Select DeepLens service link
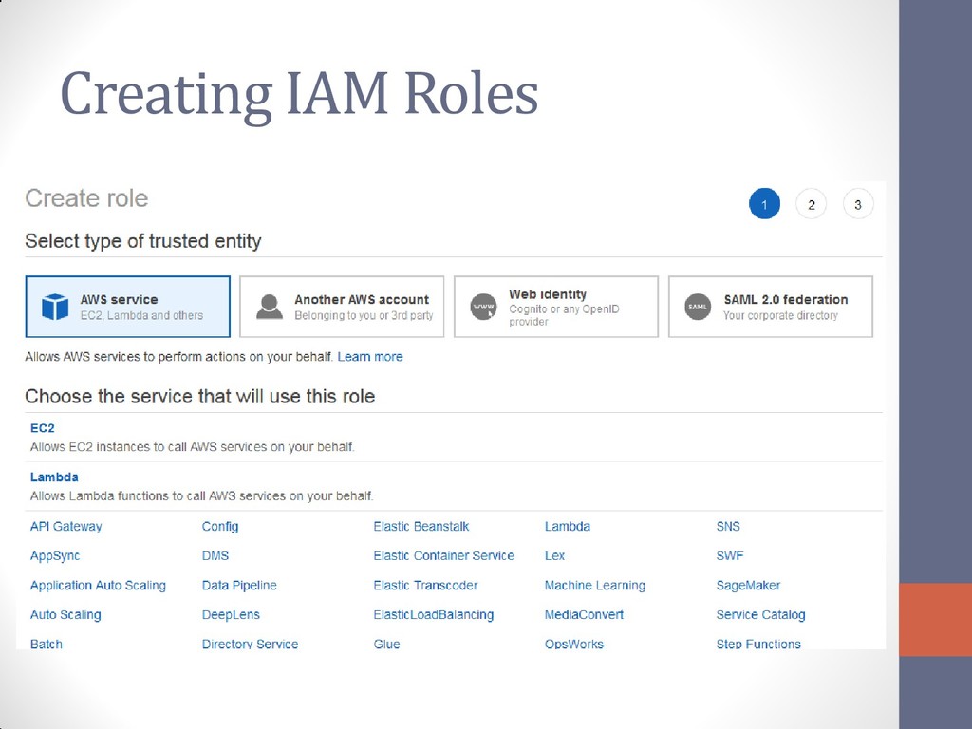Image resolution: width=972 pixels, height=729 pixels. [x=231, y=614]
